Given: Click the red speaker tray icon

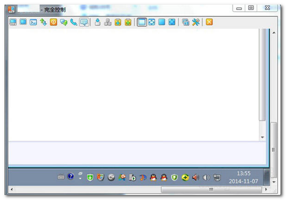Looking at the screenshot, I should pyautogui.click(x=196, y=177).
